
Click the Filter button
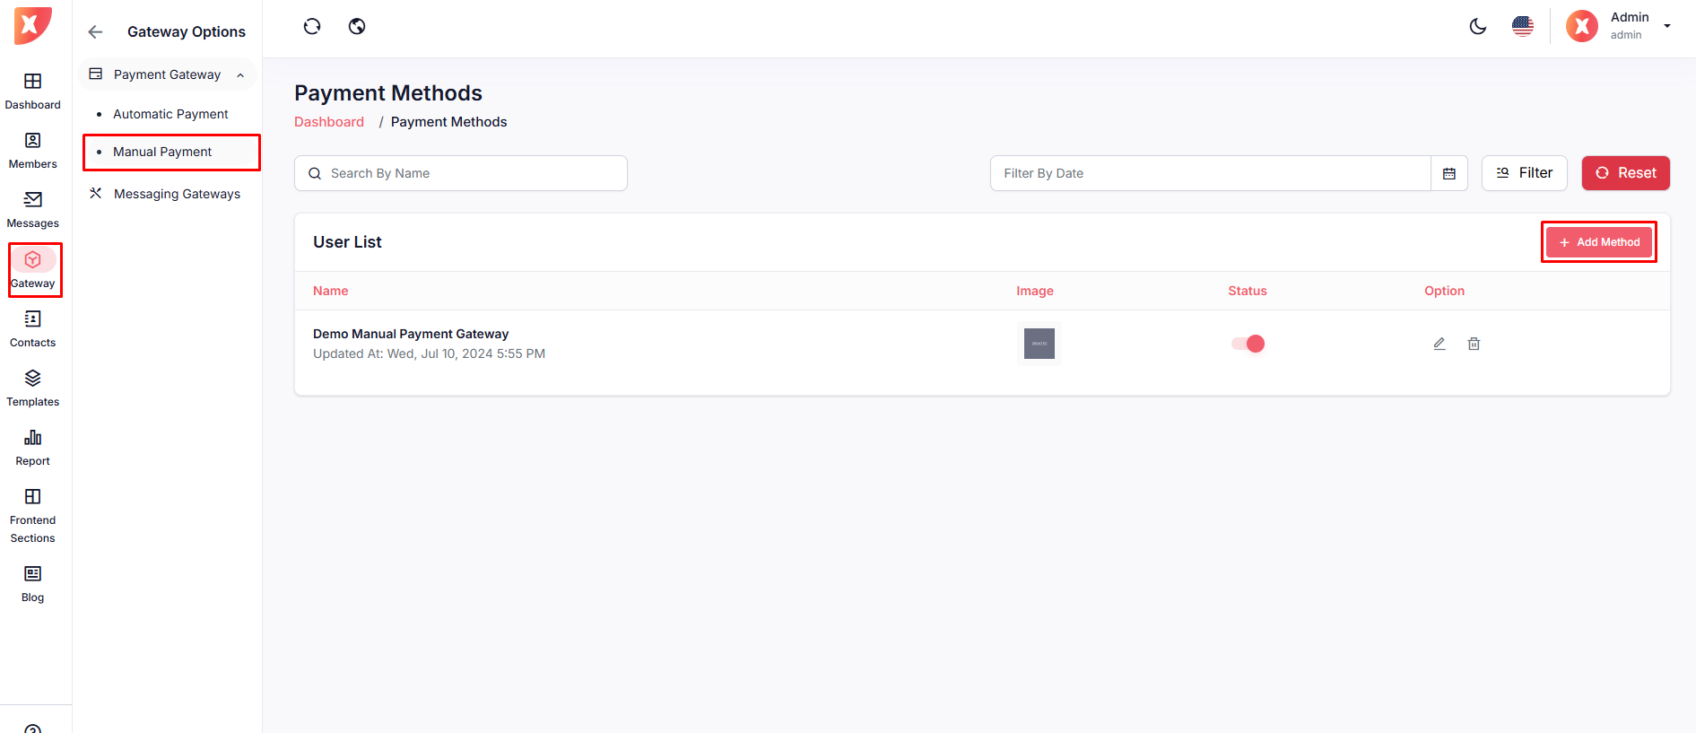tap(1524, 173)
